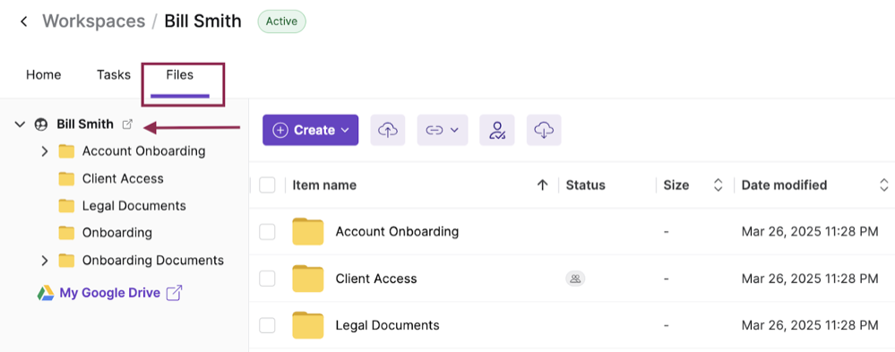
Task: Check the Account Onboarding row checkbox
Action: [267, 232]
